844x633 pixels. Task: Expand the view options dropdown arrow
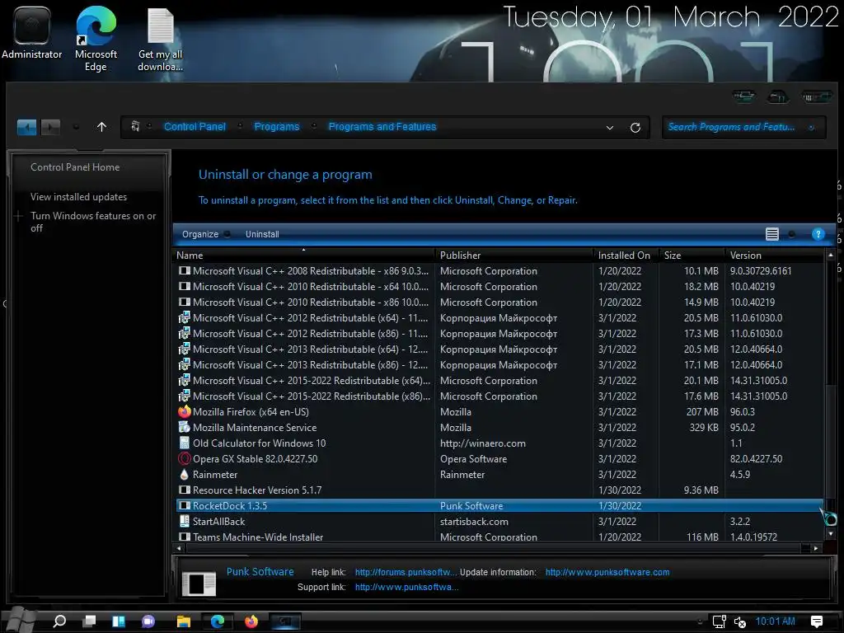click(791, 234)
